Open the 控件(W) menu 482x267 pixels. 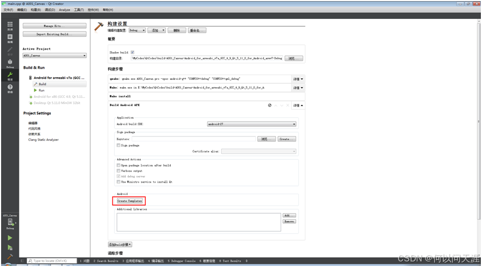click(x=93, y=10)
